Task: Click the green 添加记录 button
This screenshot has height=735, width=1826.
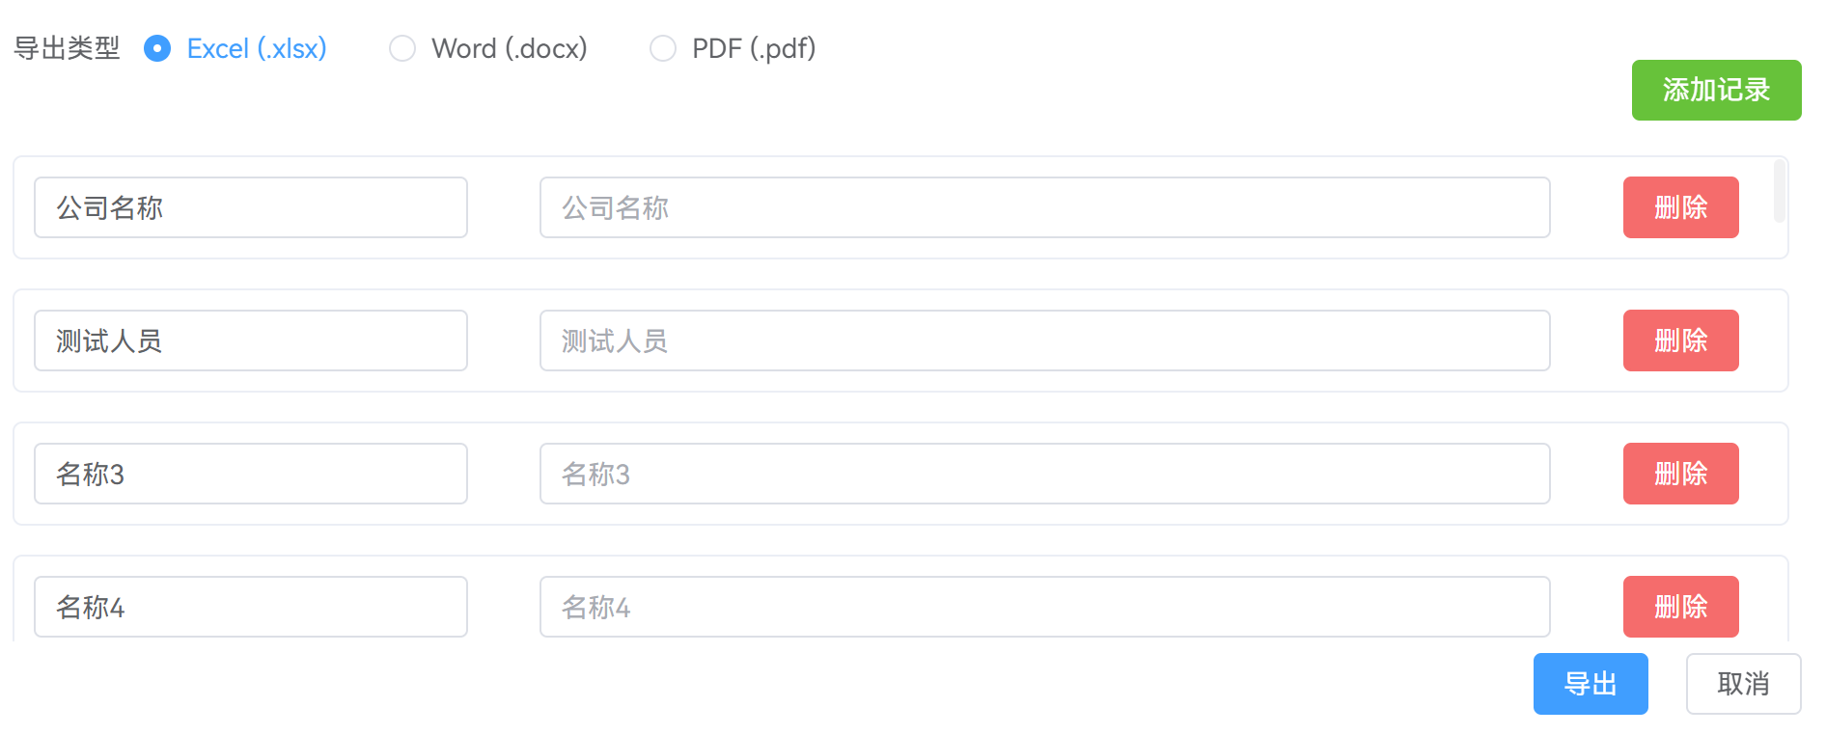Action: [x=1715, y=90]
